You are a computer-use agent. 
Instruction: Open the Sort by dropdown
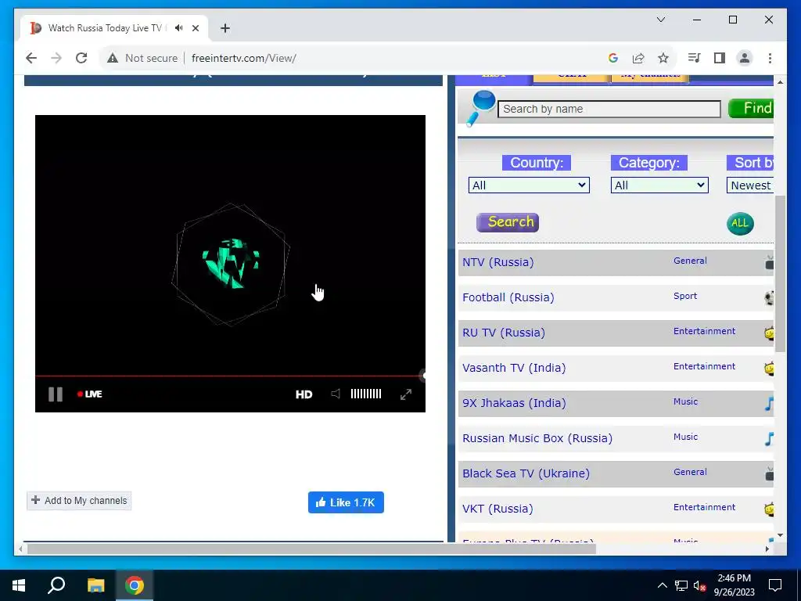[750, 185]
